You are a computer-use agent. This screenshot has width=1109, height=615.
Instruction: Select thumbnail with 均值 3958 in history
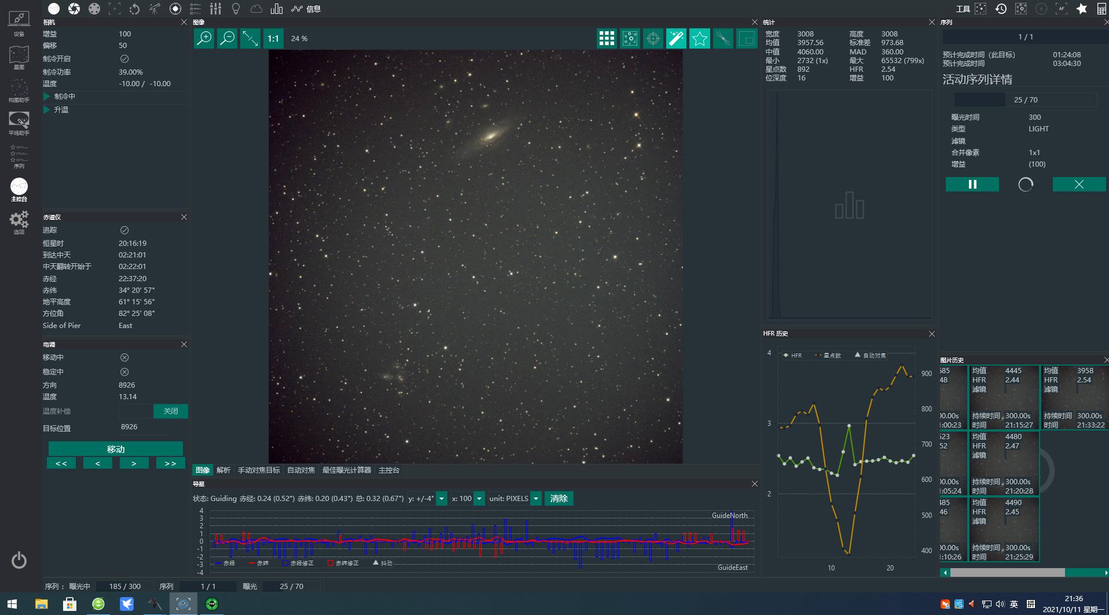(1075, 397)
